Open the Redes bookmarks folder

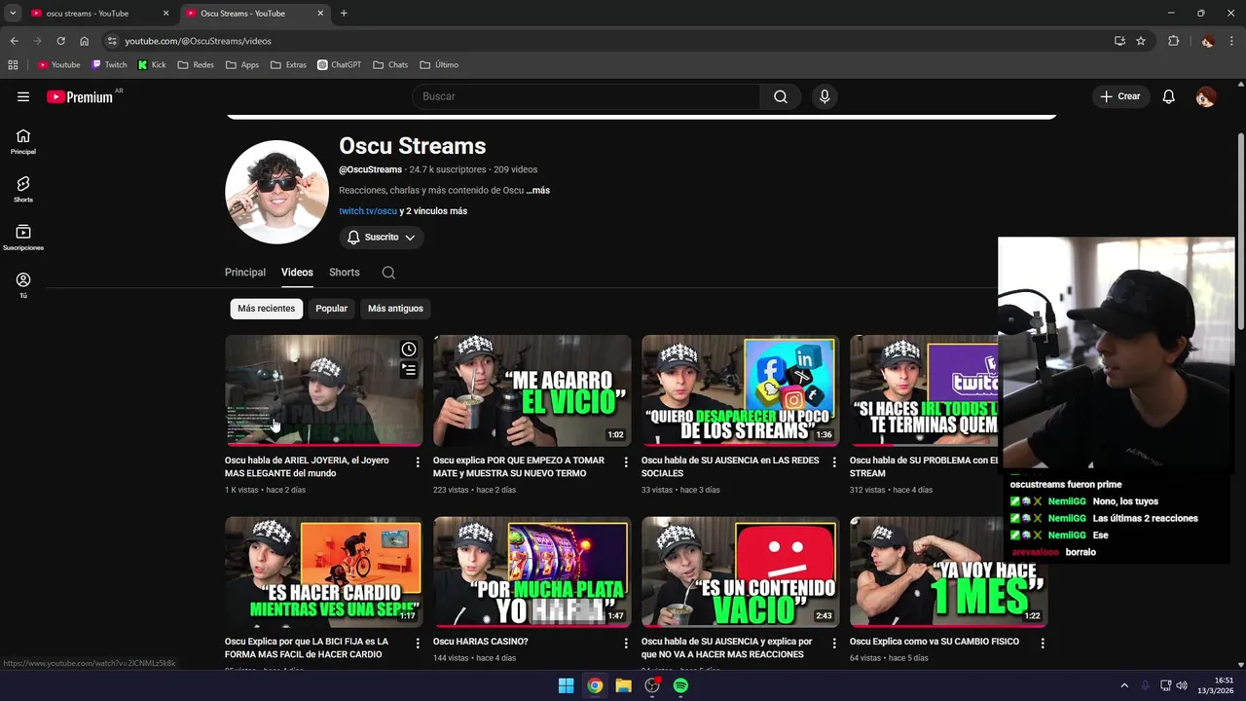196,65
